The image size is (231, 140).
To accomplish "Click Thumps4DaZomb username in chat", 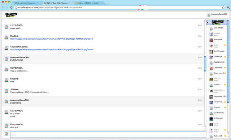I will 19,47.
